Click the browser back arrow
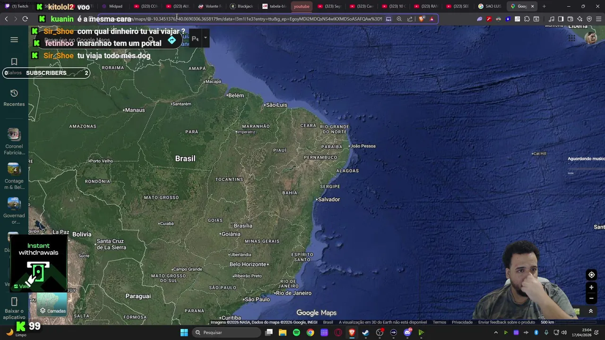 [6, 19]
